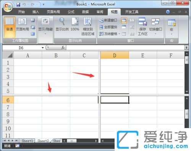Go to last sheet with navigation arrow
191x151 pixels.
16,141
